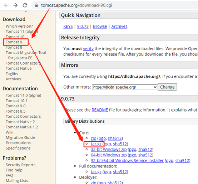Click the padlock site security icon
This screenshot has width=198, height=184.
click(x=36, y=5)
